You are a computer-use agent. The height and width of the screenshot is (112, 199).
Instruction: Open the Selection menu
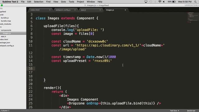[x=39, y=2]
